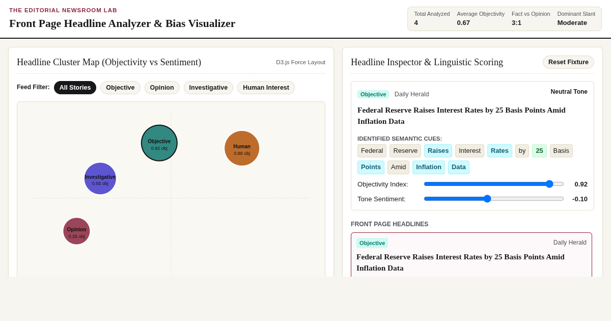Select the All Stories feed filter

pyautogui.click(x=75, y=88)
